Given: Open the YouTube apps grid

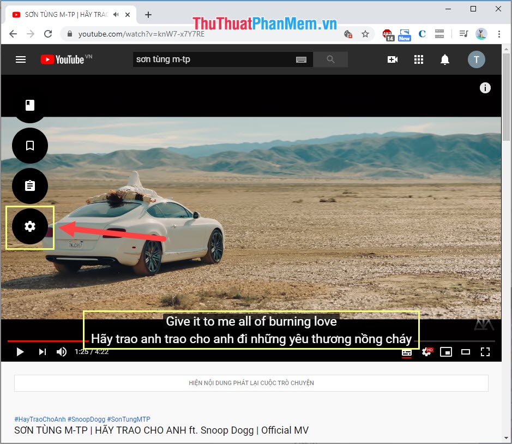Looking at the screenshot, I should [418, 59].
